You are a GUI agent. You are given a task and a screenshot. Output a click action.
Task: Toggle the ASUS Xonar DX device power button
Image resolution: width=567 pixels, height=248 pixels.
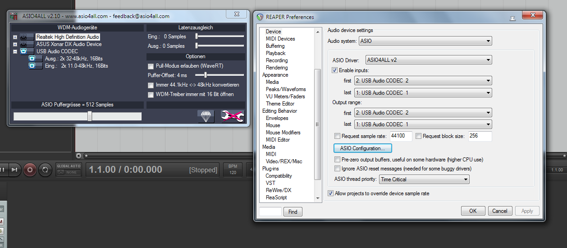tap(27, 44)
